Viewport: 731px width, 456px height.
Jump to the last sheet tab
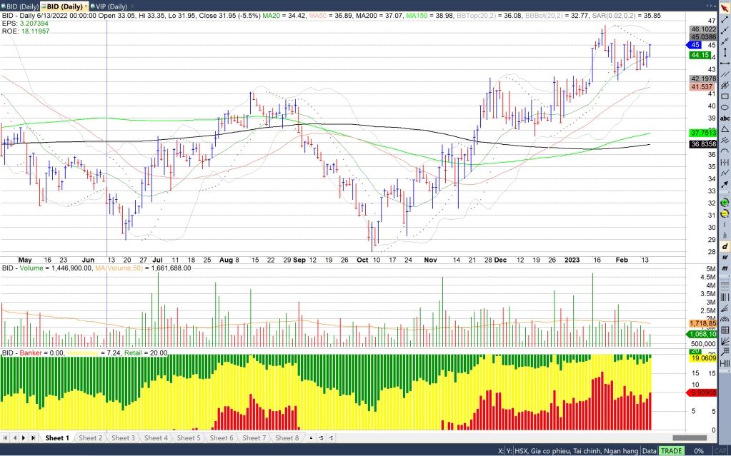tap(33, 437)
